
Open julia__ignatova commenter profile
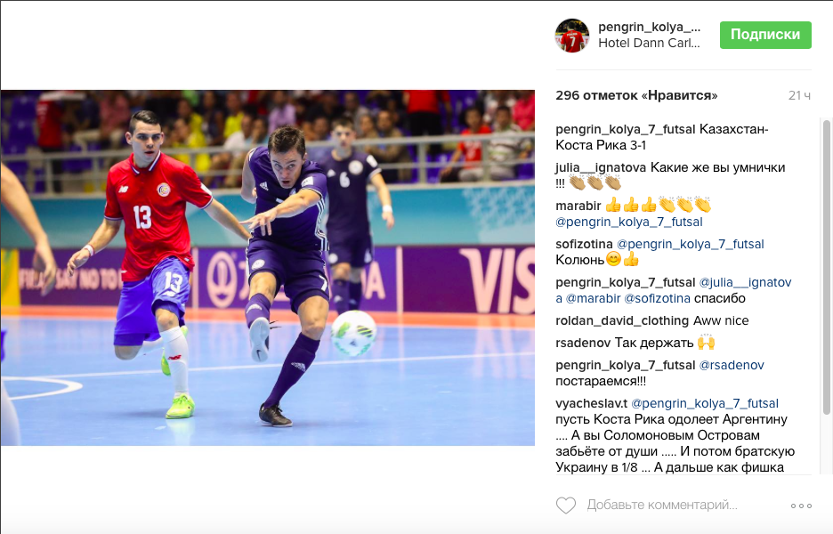click(x=601, y=167)
